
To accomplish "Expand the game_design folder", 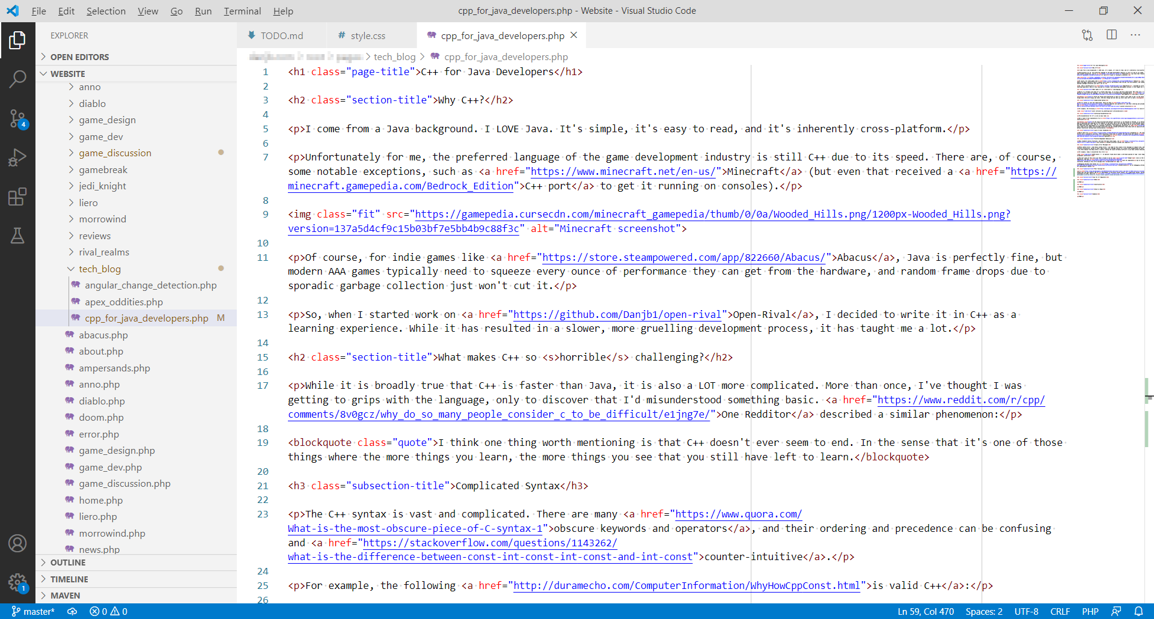I will (x=136, y=120).
